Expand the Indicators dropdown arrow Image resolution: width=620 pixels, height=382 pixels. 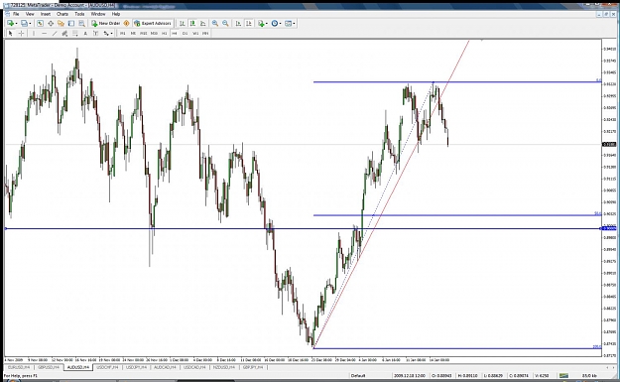[x=267, y=24]
